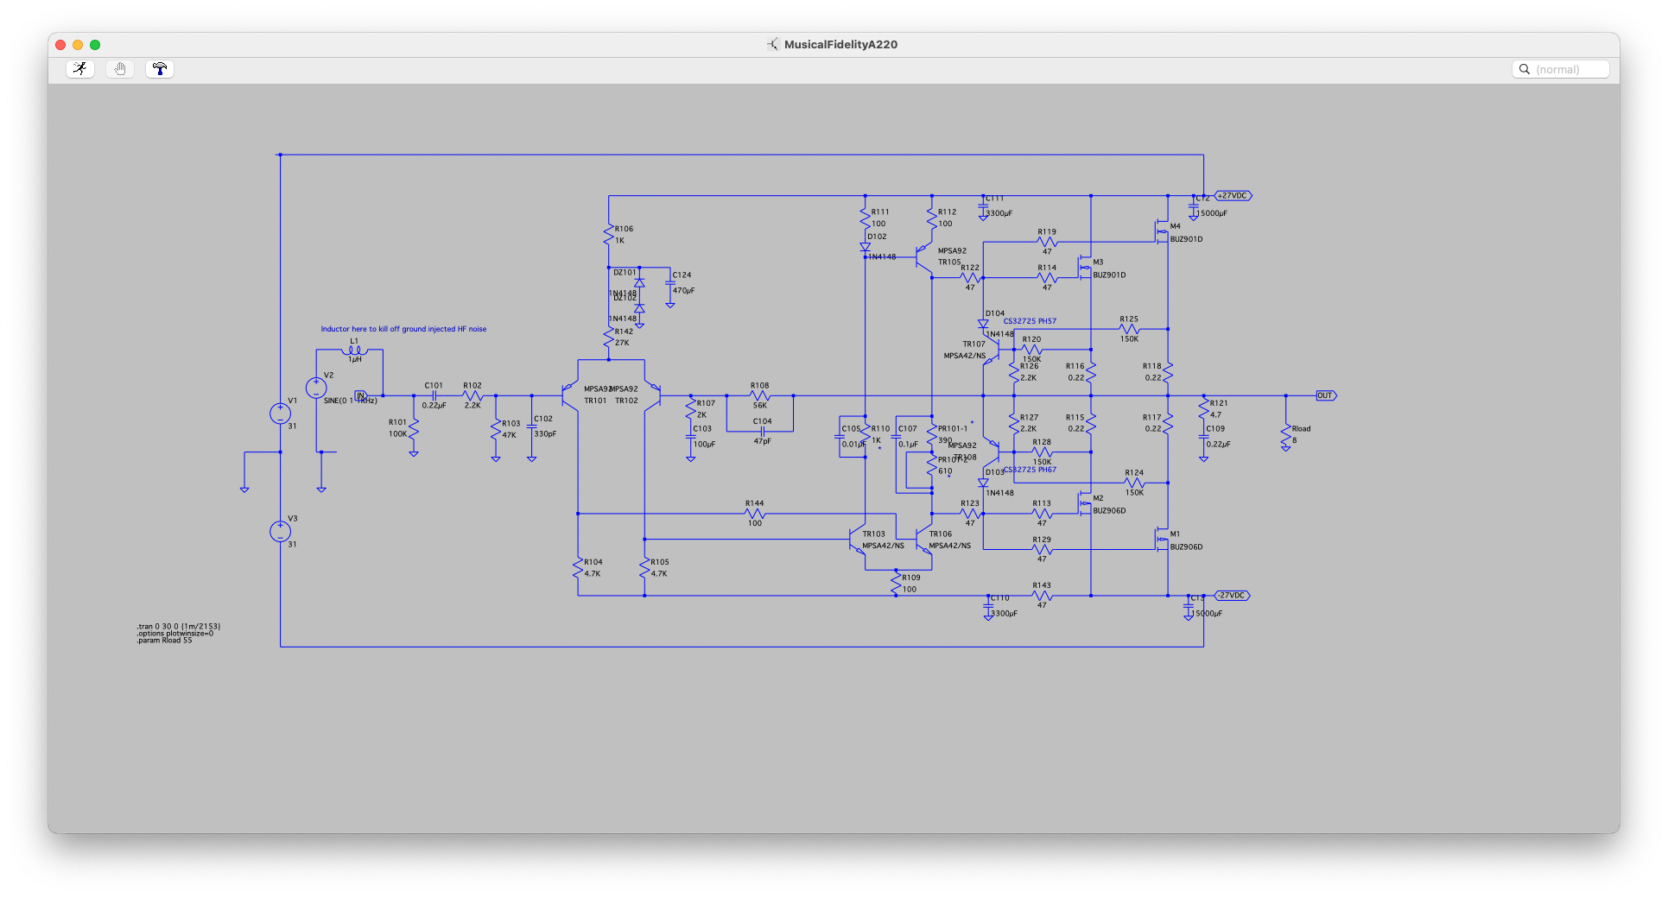
Task: Click the CS32725 PH57 blue annotation
Action: point(1030,321)
